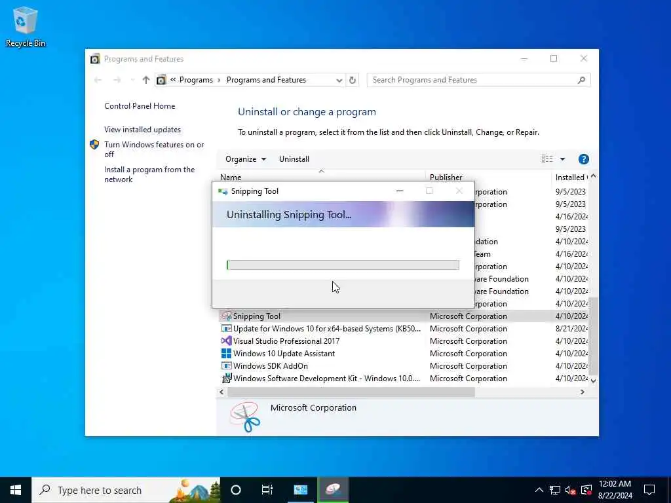The image size is (671, 503).
Task: Click the horizontal scrollbar left arrow
Action: pyautogui.click(x=221, y=392)
